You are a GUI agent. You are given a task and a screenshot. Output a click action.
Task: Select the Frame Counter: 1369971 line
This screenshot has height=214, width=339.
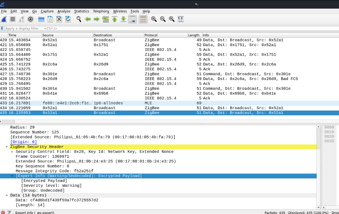[x=43, y=156]
